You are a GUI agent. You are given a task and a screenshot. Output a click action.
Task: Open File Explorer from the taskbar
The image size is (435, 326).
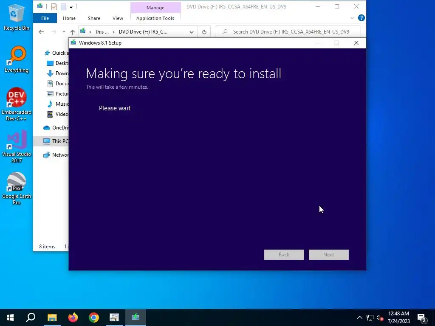click(52, 318)
